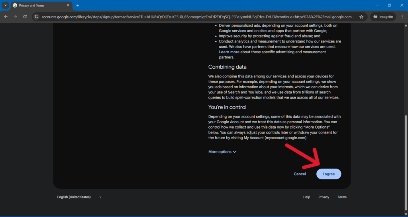
Task: Open the Privacy footer link
Action: [x=324, y=197]
